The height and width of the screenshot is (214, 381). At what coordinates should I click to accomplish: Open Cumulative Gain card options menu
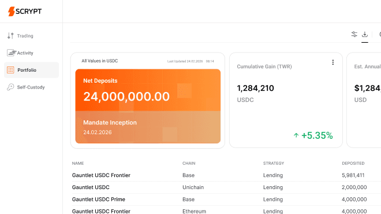pos(333,62)
